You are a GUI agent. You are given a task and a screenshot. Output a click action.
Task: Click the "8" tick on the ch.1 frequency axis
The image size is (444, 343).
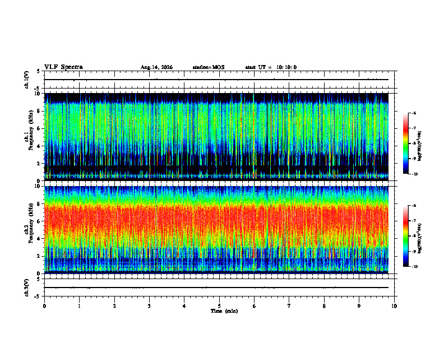[x=39, y=111]
